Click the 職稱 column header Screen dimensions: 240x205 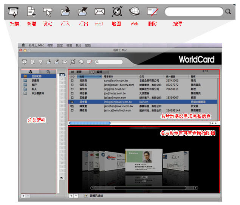coord(203,76)
